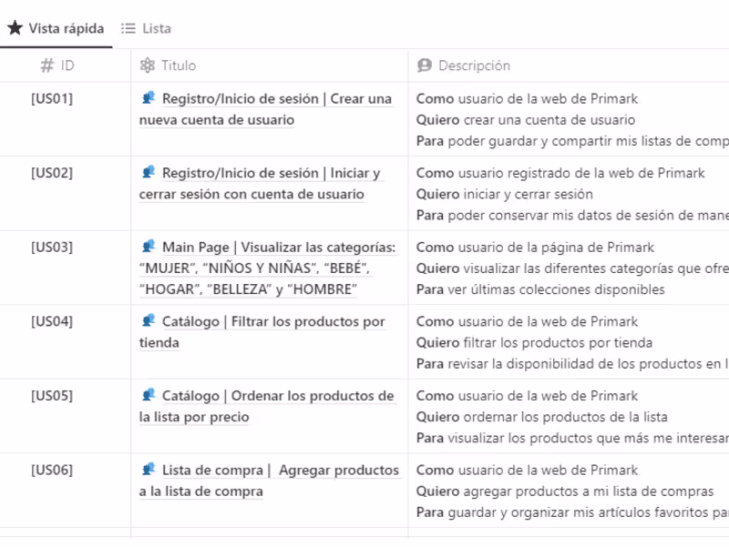The height and width of the screenshot is (547, 729).
Task: Open the Titulo column header
Action: pos(270,66)
